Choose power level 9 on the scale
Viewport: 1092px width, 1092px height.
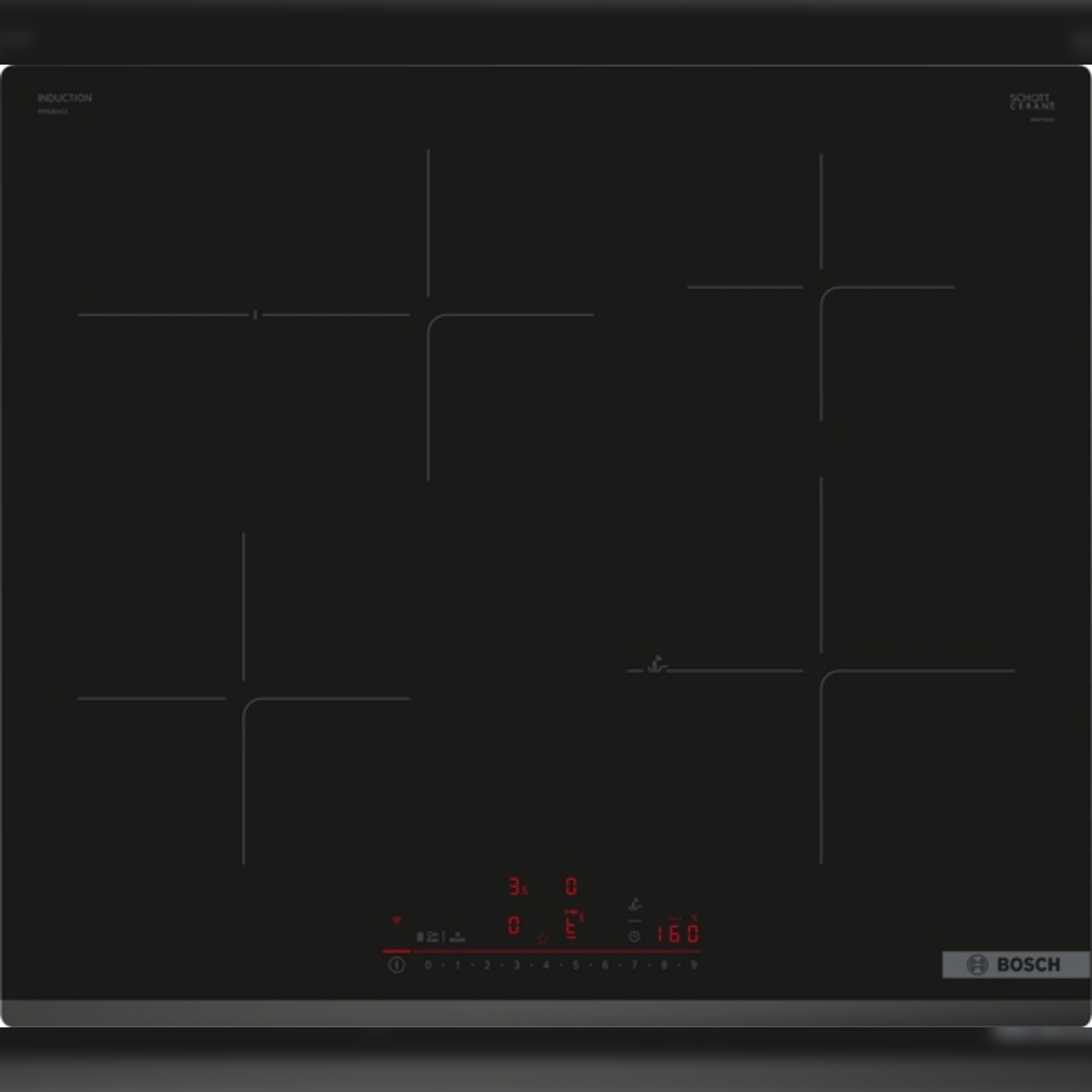pyautogui.click(x=693, y=965)
